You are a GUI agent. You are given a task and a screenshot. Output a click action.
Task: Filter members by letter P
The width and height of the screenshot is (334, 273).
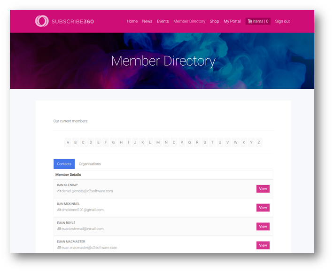[x=182, y=142]
